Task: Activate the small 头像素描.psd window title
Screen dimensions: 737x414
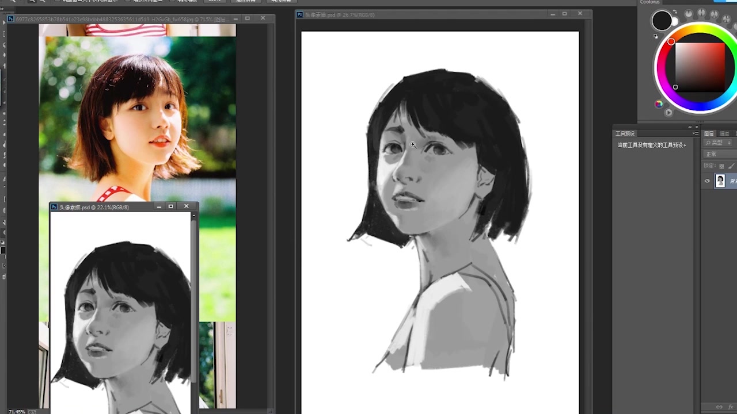Action: (x=94, y=207)
